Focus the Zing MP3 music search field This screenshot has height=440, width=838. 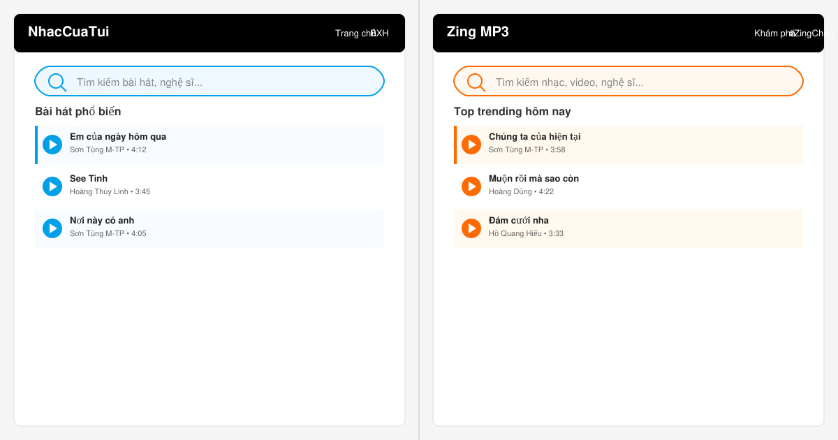click(628, 81)
